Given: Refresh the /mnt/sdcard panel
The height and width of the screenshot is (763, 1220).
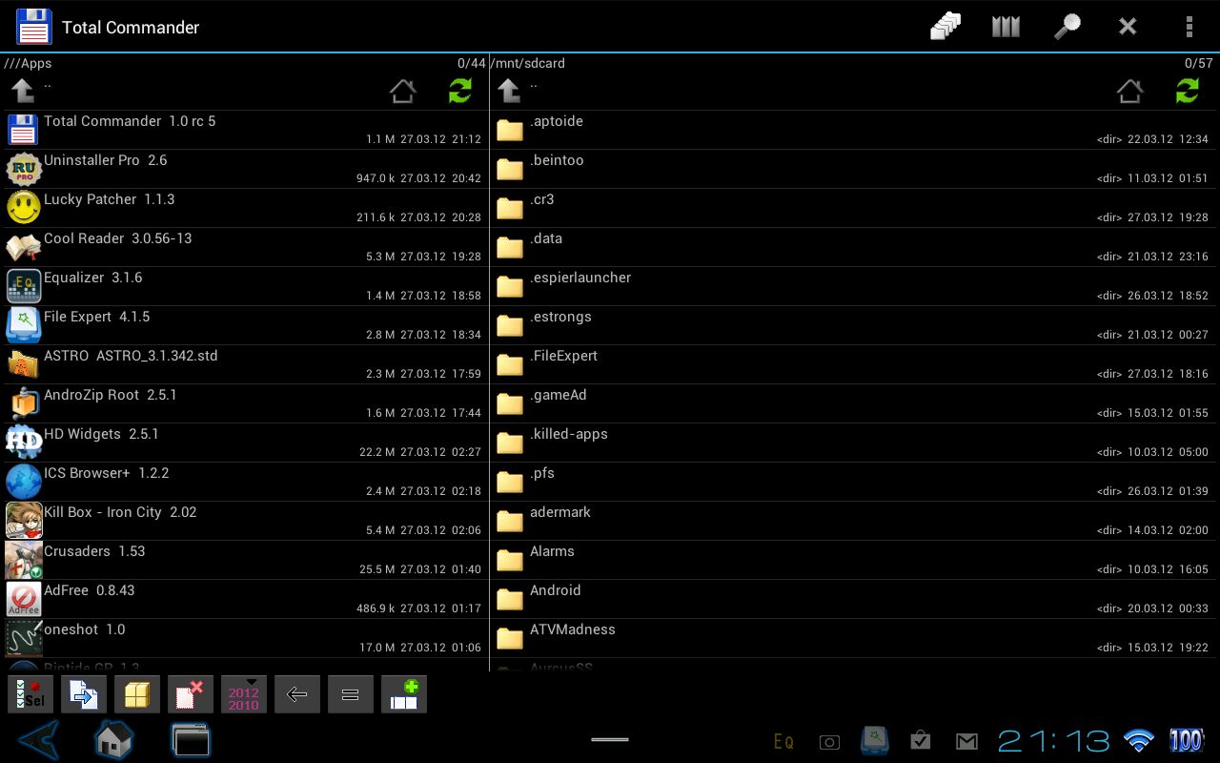Looking at the screenshot, I should click(x=1188, y=91).
